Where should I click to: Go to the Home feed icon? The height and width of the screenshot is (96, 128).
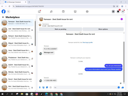click(39, 12)
